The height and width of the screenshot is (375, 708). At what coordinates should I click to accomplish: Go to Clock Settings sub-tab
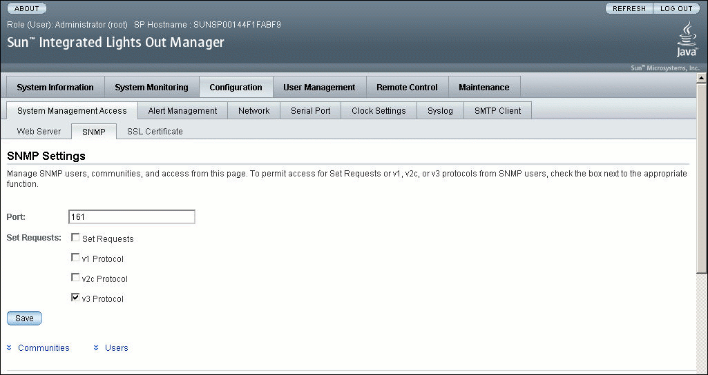[379, 110]
